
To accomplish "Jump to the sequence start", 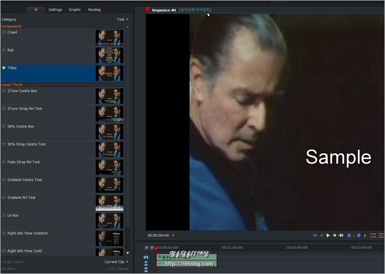I will point(315,235).
